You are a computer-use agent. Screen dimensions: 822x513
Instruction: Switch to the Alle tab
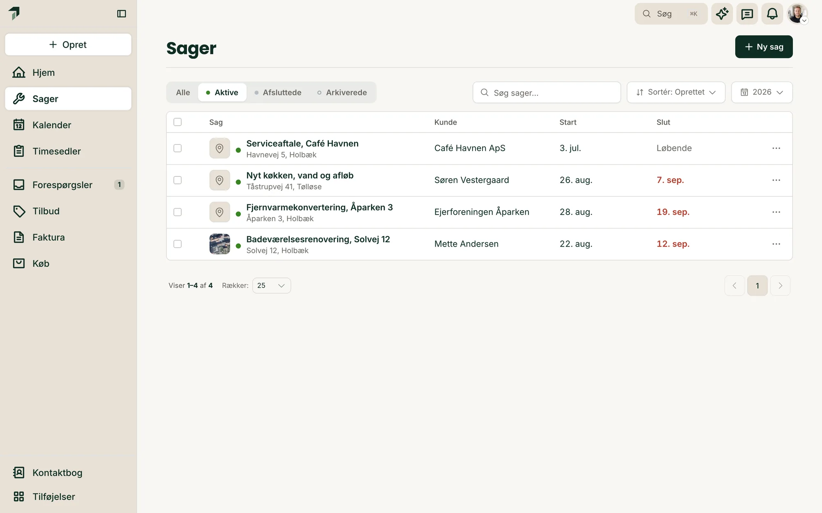point(183,92)
